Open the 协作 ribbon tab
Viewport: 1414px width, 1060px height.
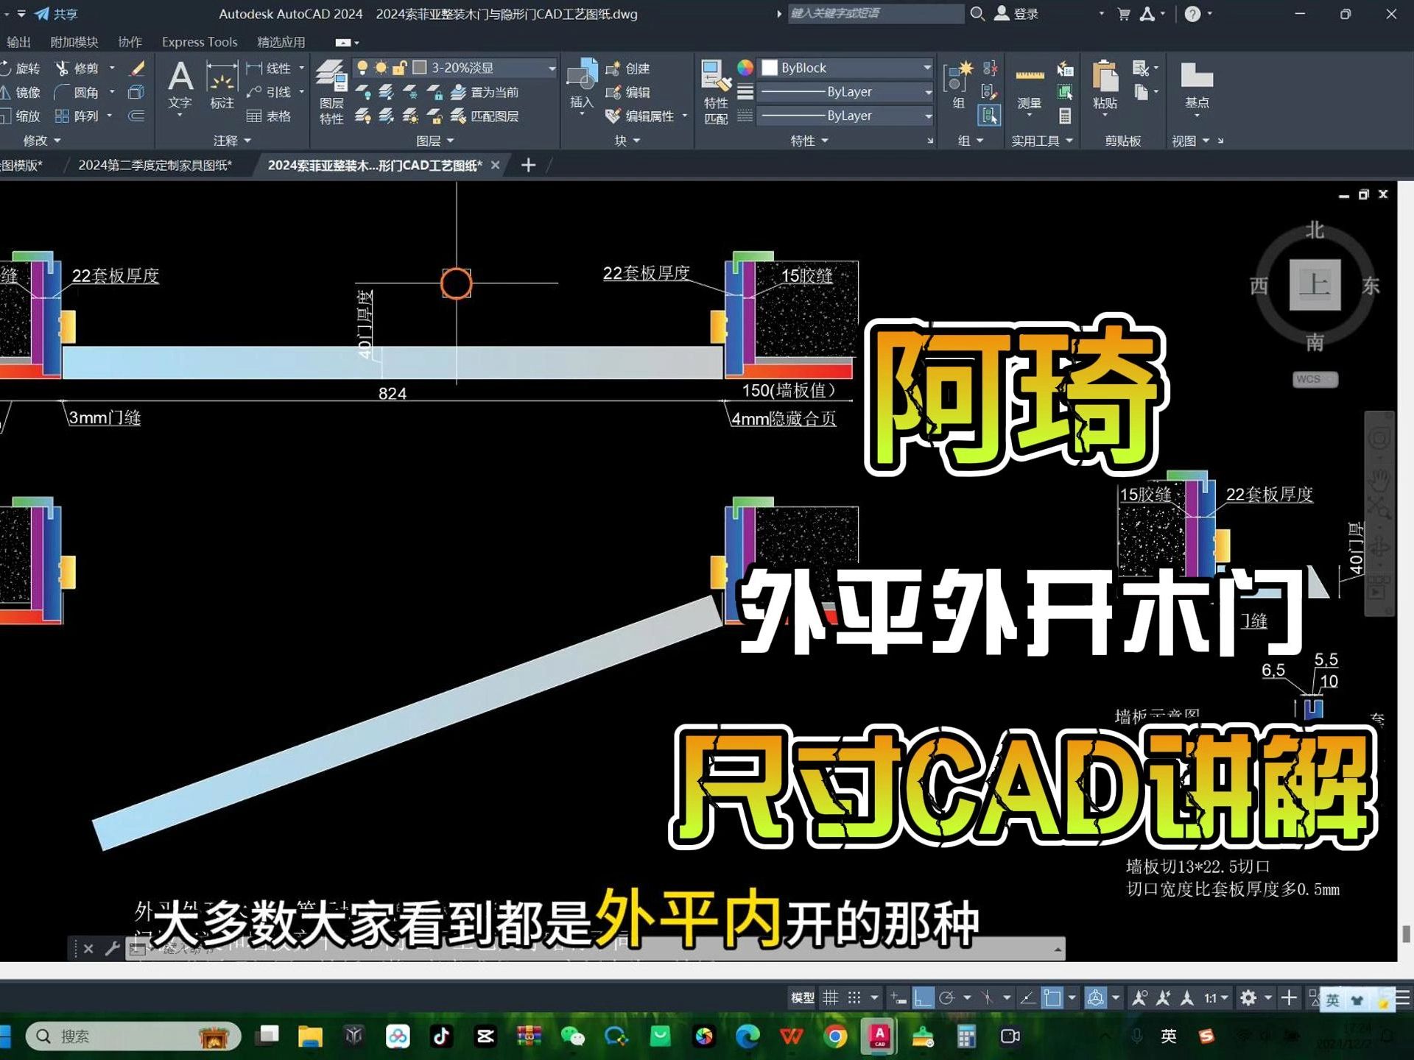coord(130,42)
